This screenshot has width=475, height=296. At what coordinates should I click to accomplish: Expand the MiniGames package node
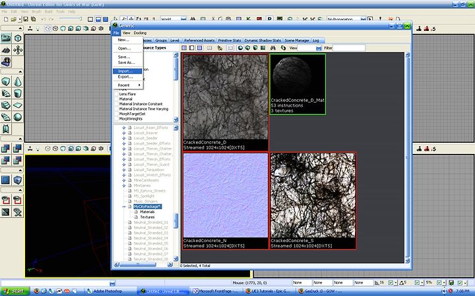coord(123,185)
